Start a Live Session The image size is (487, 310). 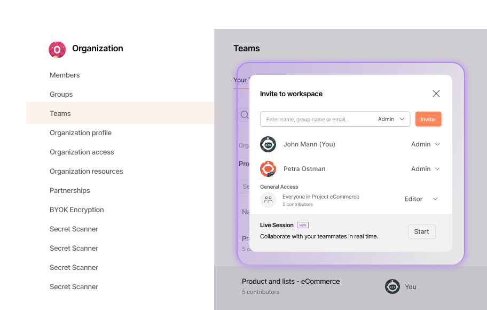point(421,231)
